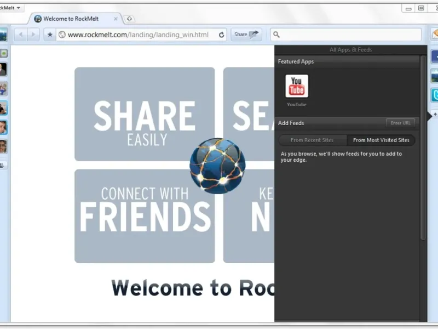Click the All Apps & Feeds header

[x=350, y=50]
